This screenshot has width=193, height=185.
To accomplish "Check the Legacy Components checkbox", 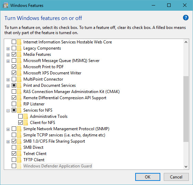I will (14, 48).
